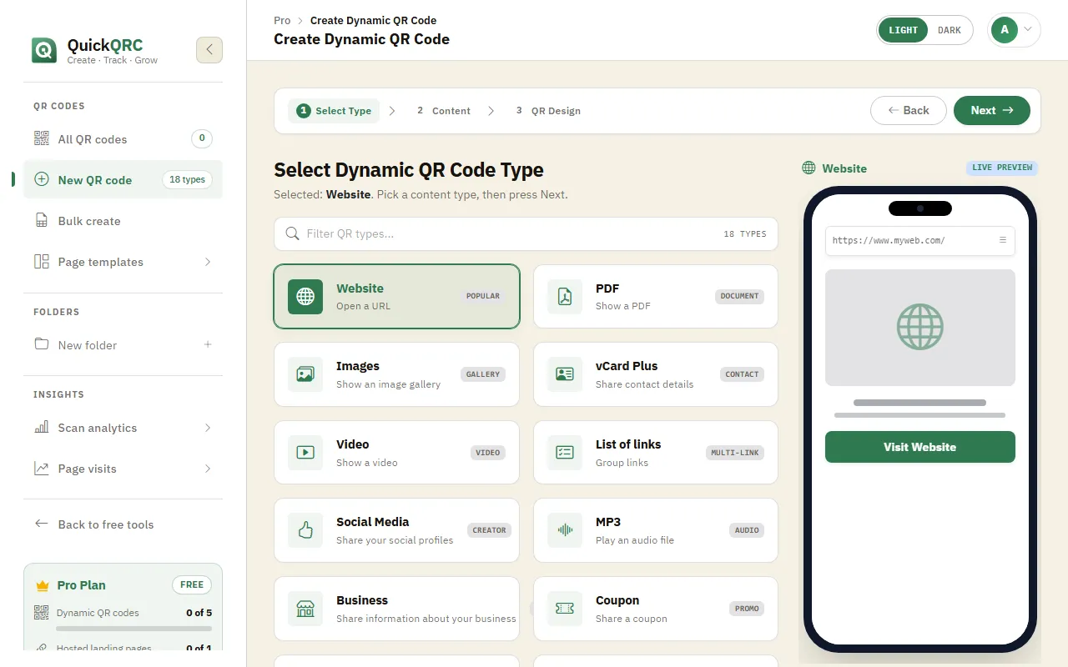The width and height of the screenshot is (1068, 667).
Task: Select New QR code in the sidebar
Action: pyautogui.click(x=123, y=179)
